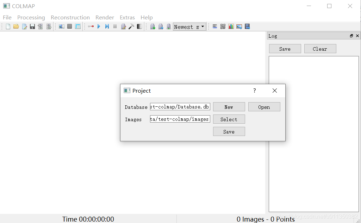
Task: Click New to create a database
Action: click(229, 106)
